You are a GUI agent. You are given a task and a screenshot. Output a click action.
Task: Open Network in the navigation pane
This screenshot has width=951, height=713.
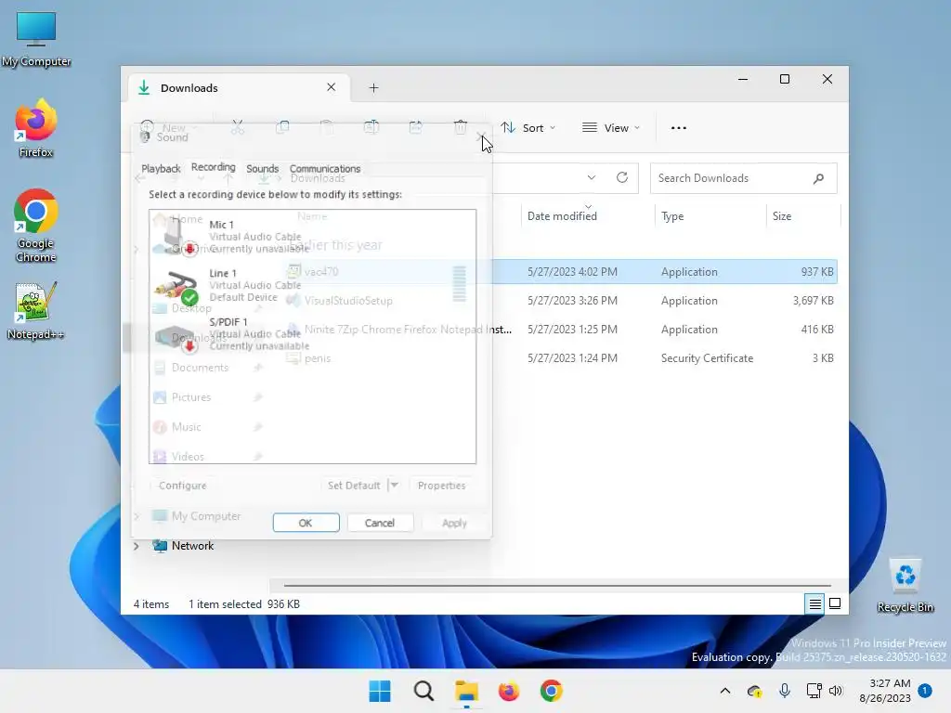(192, 546)
